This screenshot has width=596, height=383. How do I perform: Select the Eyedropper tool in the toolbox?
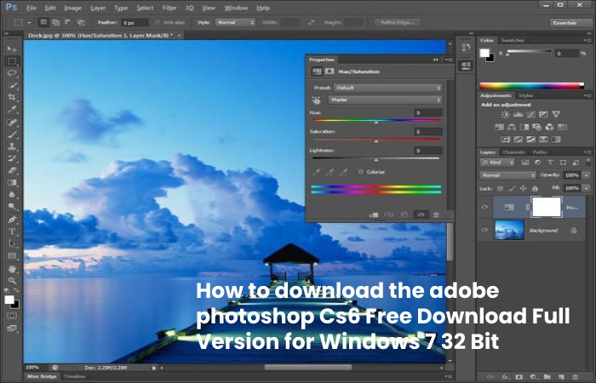pyautogui.click(x=12, y=110)
